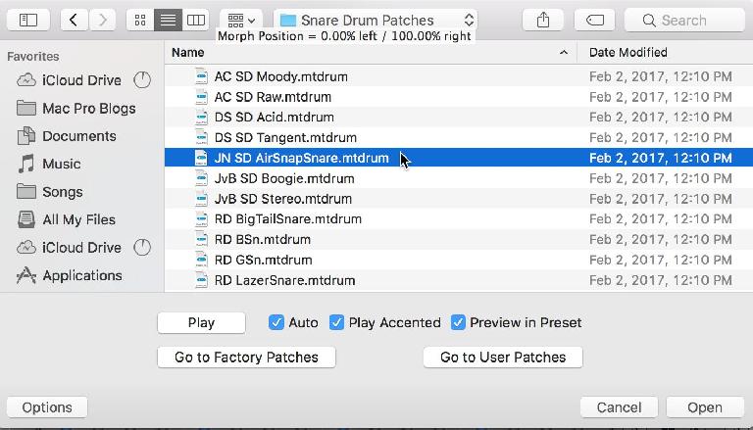Toggle the Play Accented checkbox

[336, 322]
